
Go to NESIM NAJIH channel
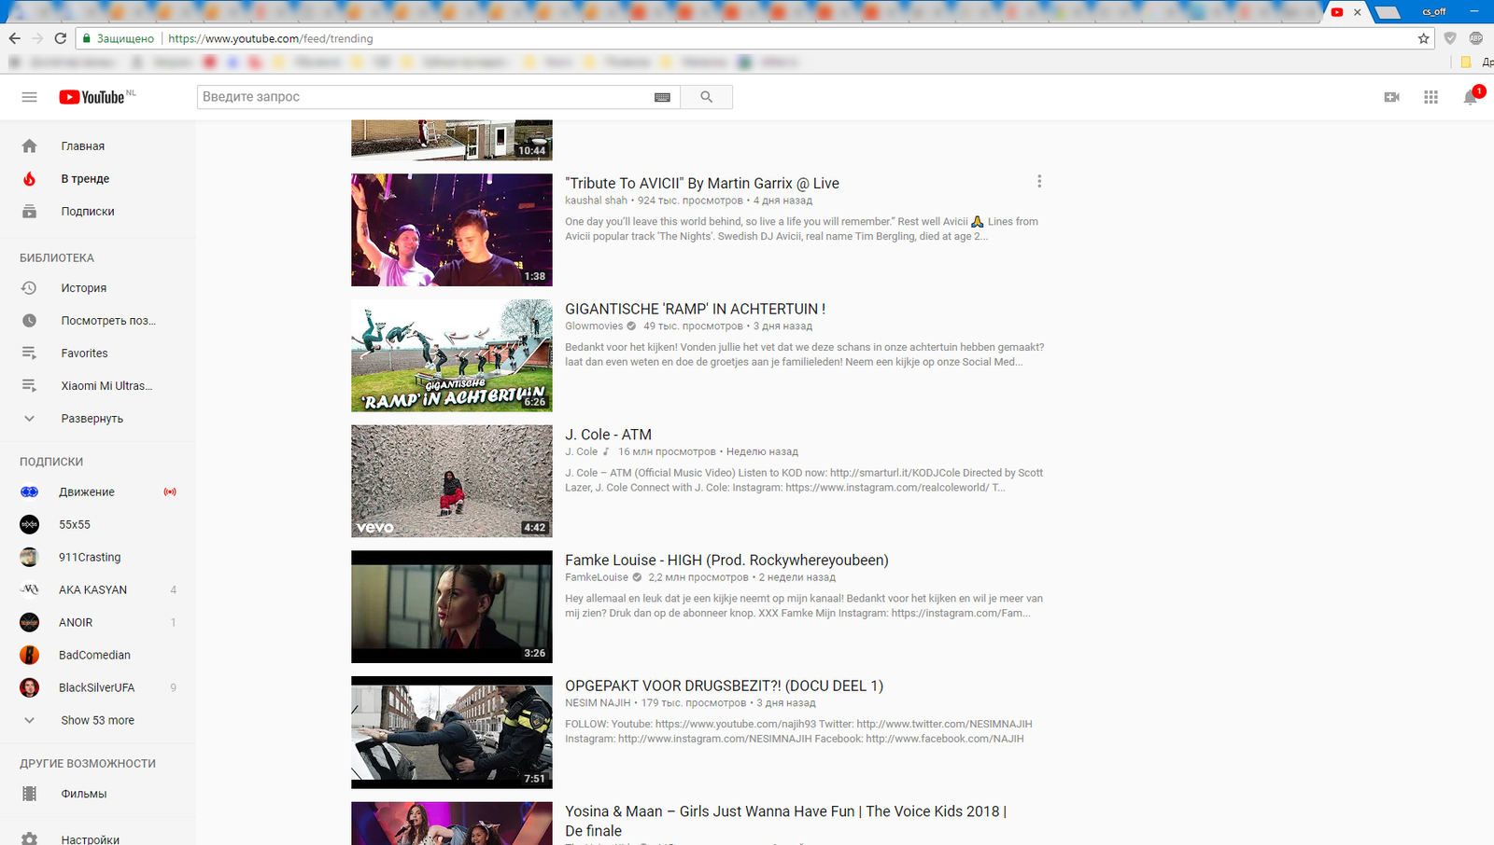click(598, 703)
